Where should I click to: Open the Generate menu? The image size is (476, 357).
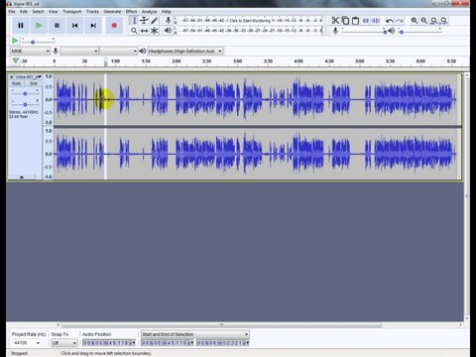(112, 12)
